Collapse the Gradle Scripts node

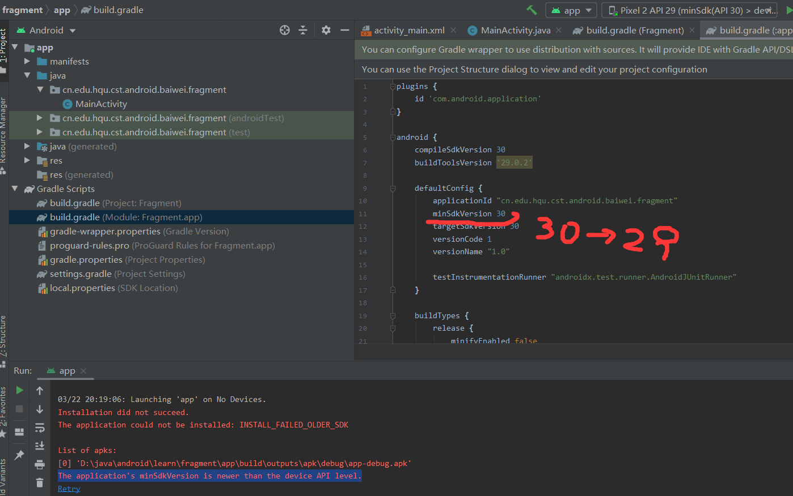(x=15, y=189)
